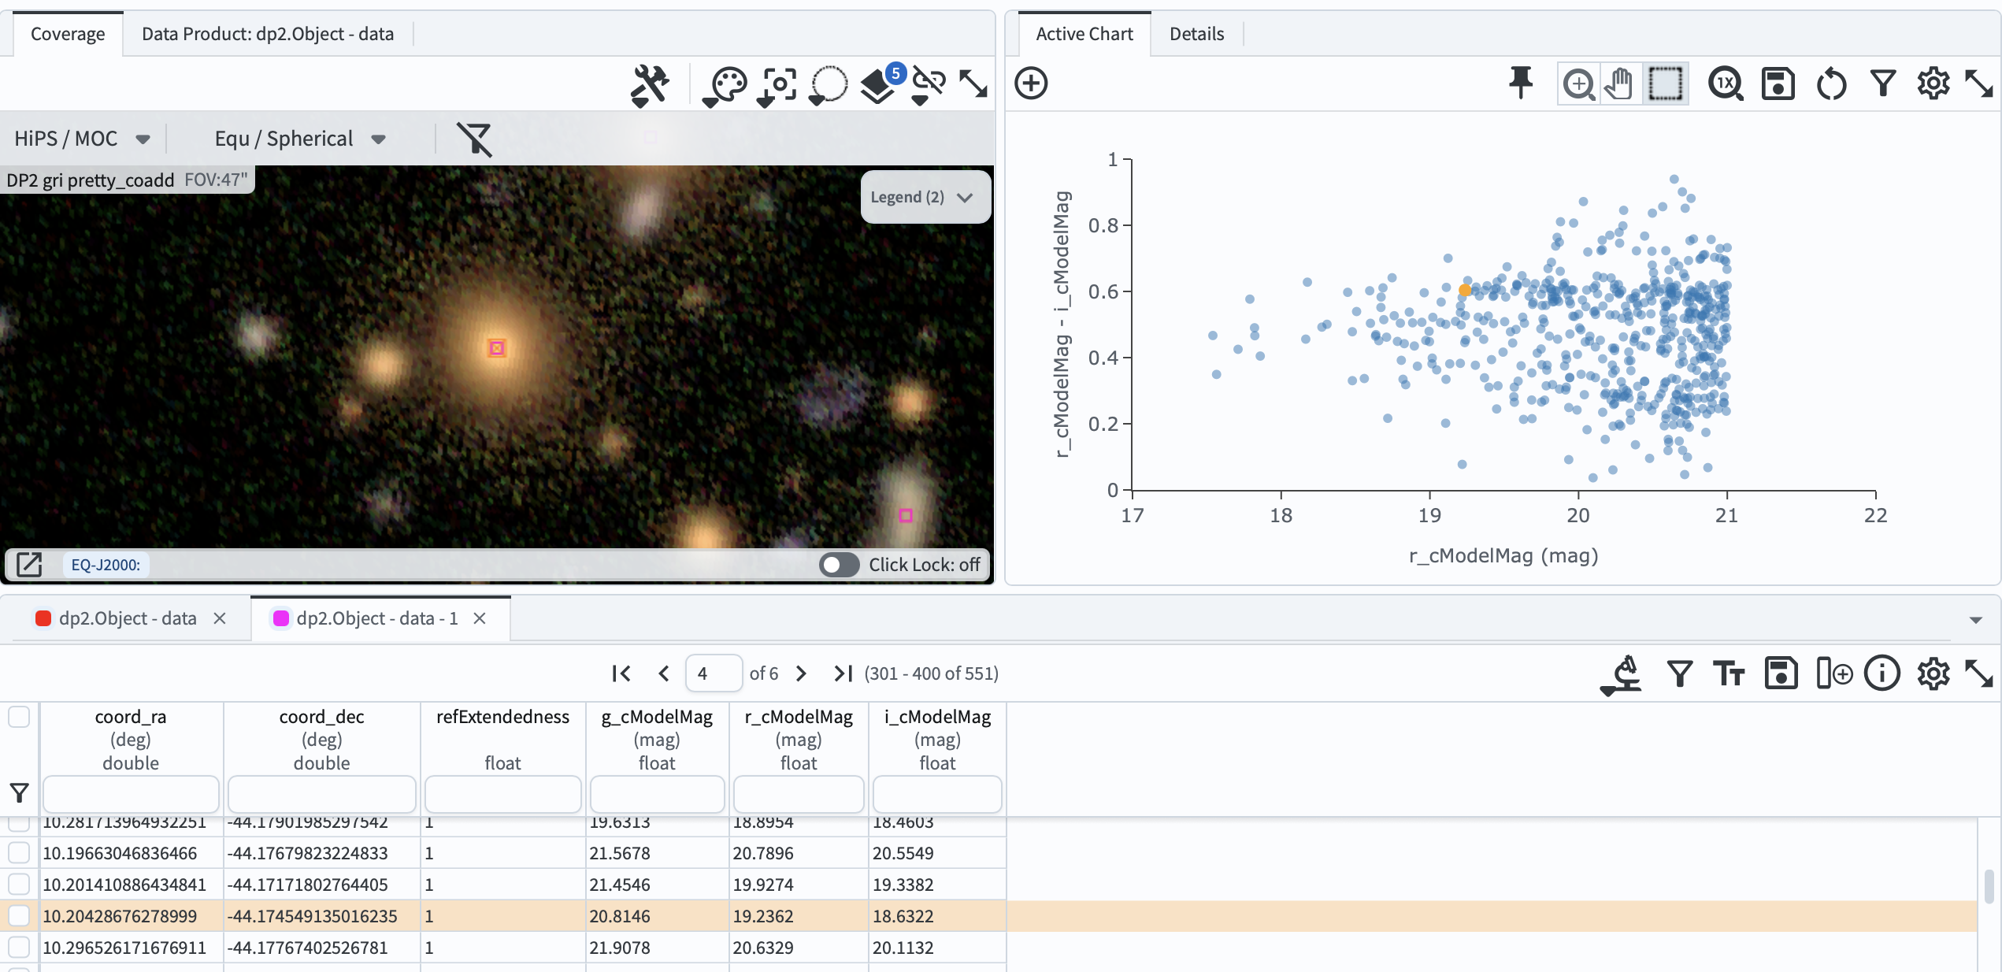The width and height of the screenshot is (2002, 972).
Task: Switch to the Details tab
Action: [x=1196, y=34]
